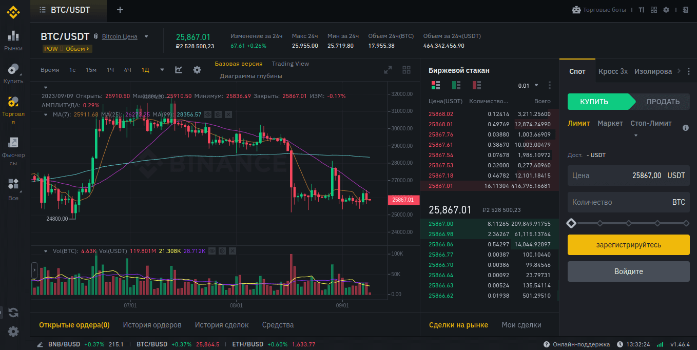Image resolution: width=697 pixels, height=350 pixels.
Task: Expand the chart to fullscreen
Action: [388, 70]
